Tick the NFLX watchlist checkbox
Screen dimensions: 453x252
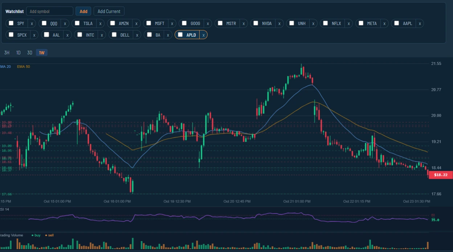pos(326,23)
